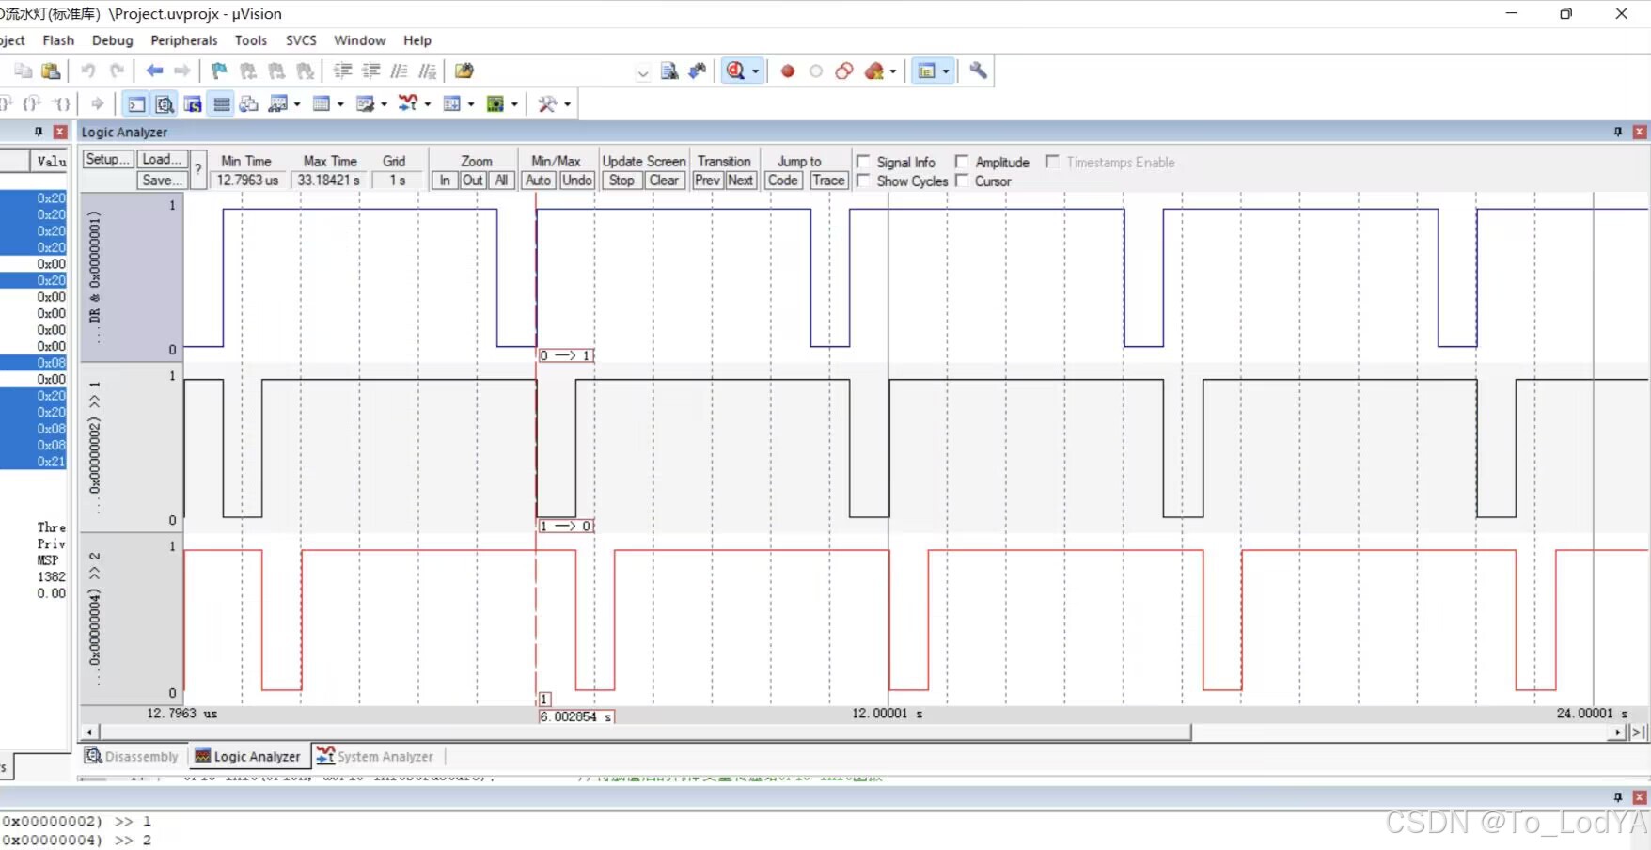Toggle the Symbols Window icon

[x=193, y=104]
